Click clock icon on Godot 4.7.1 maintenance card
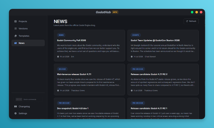The width and height of the screenshot is (214, 128). point(58,91)
